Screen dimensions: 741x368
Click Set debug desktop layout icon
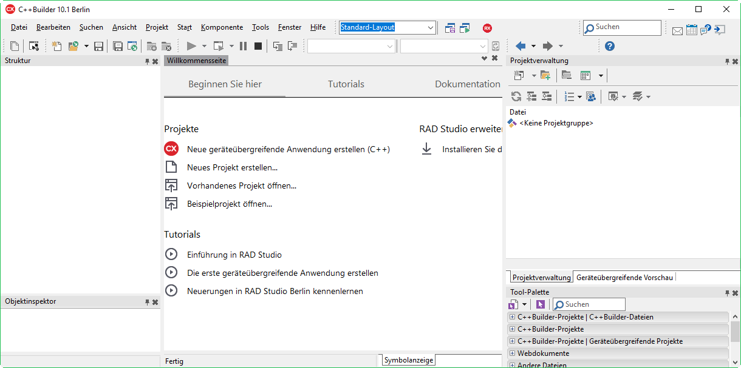pyautogui.click(x=465, y=28)
